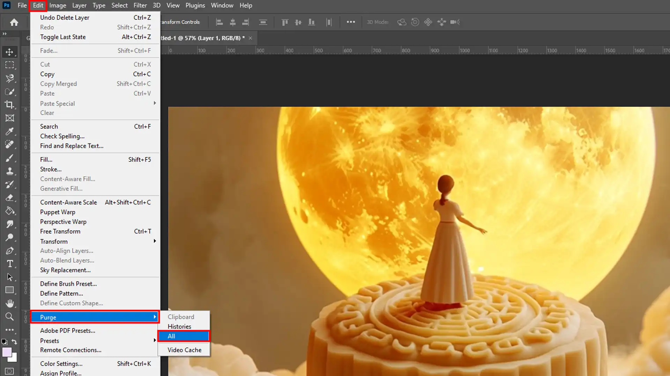Open the Plugins menu
Viewport: 670px width, 376px height.
195,5
